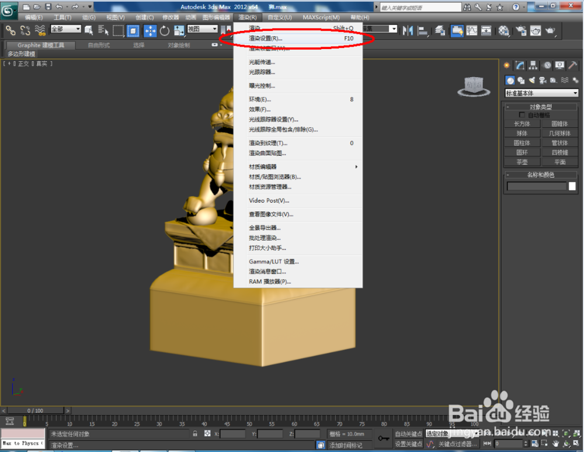The image size is (584, 452).
Task: Choose 渲染到纹理(T)... menu entry
Action: click(x=298, y=143)
